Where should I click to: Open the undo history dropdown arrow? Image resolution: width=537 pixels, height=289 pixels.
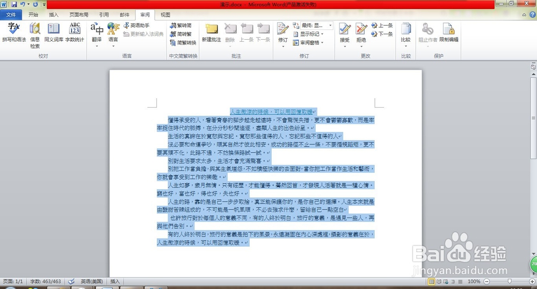click(28, 4)
